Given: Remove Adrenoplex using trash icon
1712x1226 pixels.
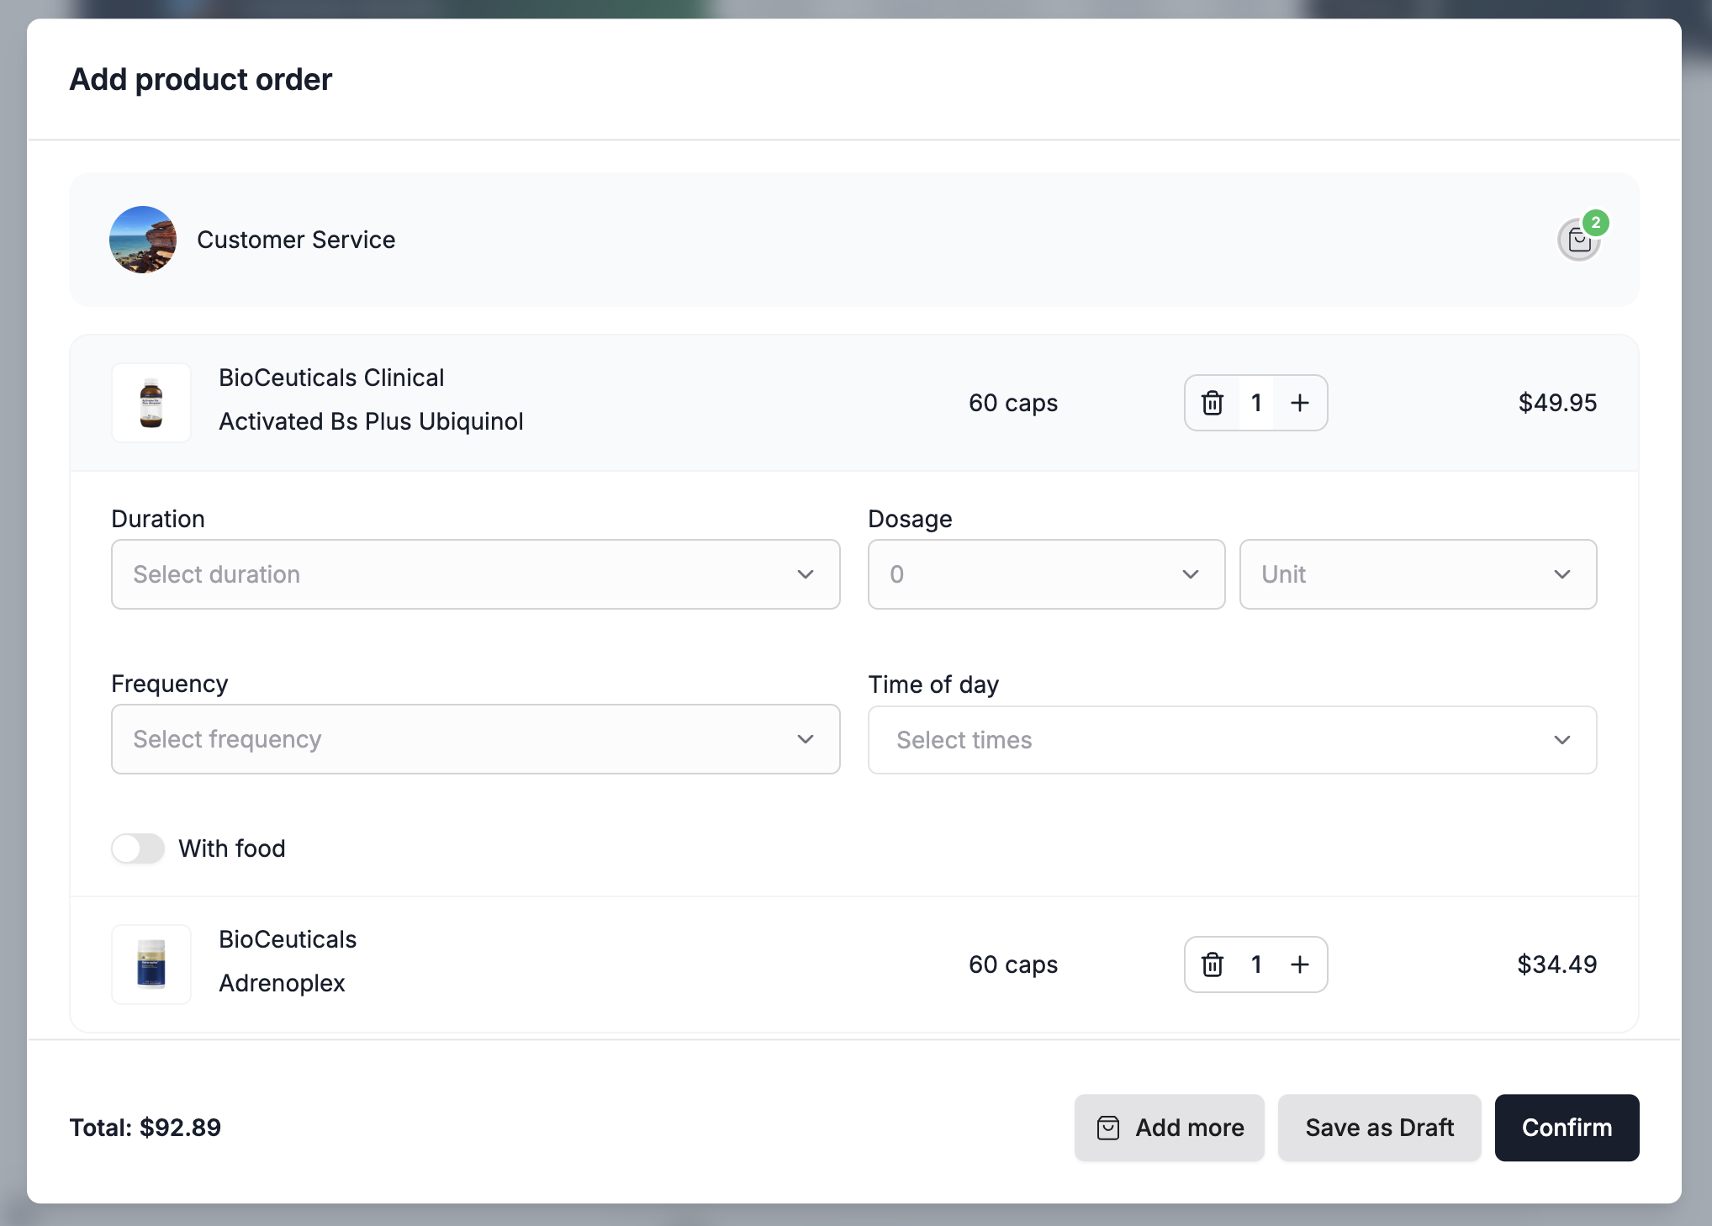Looking at the screenshot, I should 1212,964.
